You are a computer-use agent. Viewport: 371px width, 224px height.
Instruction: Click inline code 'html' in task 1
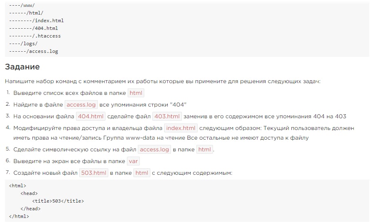136,93
